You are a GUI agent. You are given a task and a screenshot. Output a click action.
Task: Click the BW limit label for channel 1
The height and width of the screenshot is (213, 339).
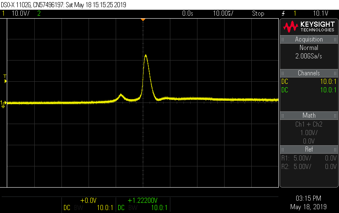pyautogui.click(x=79, y=208)
